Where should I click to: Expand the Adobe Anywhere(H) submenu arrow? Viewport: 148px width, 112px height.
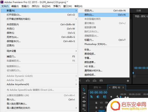[x=76, y=84]
